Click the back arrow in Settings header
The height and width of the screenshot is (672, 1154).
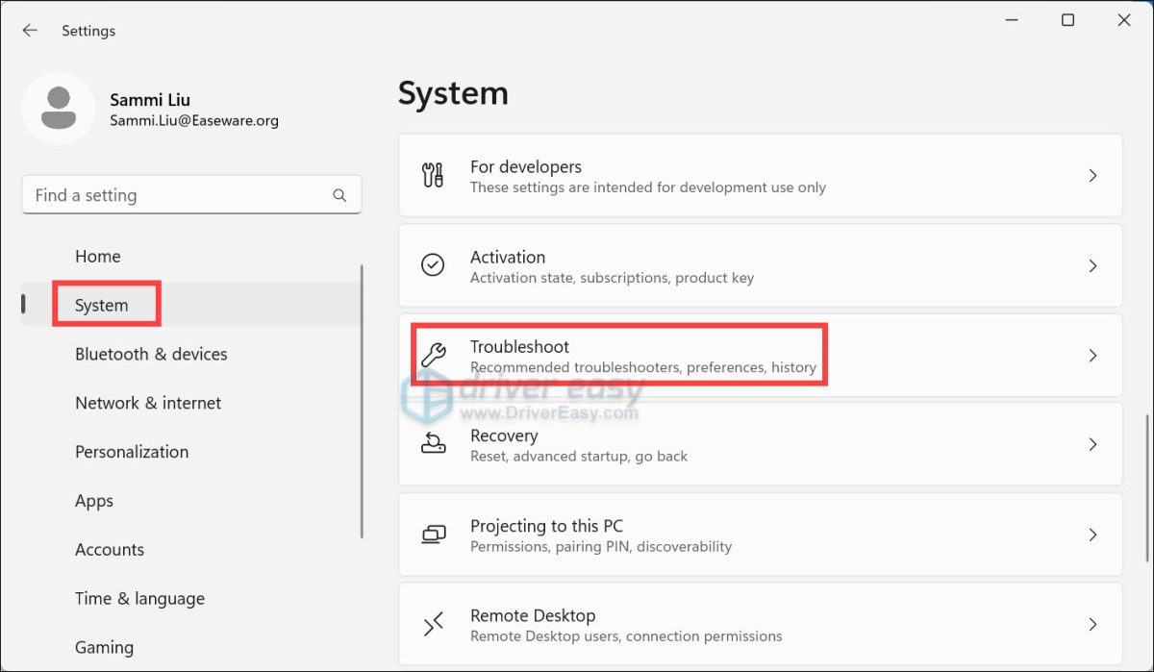coord(30,31)
